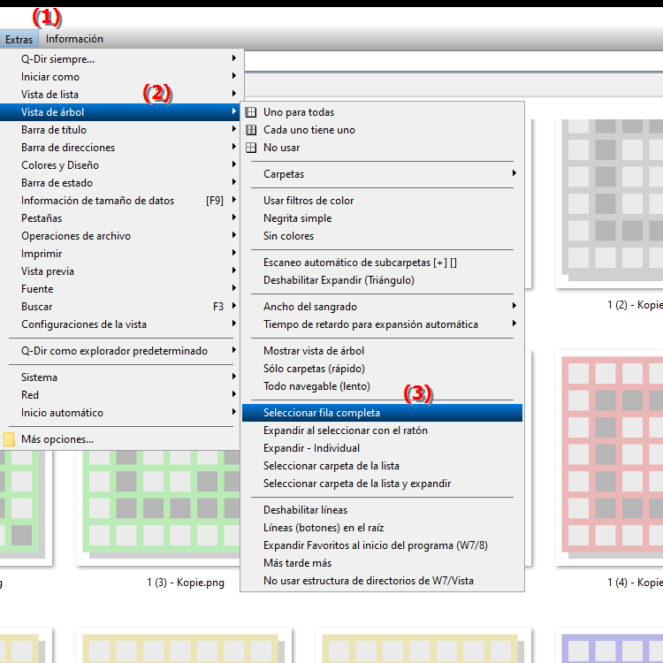The width and height of the screenshot is (663, 663).
Task: Expand the 'Q-Dir siempre...' submenu
Action: [x=119, y=58]
